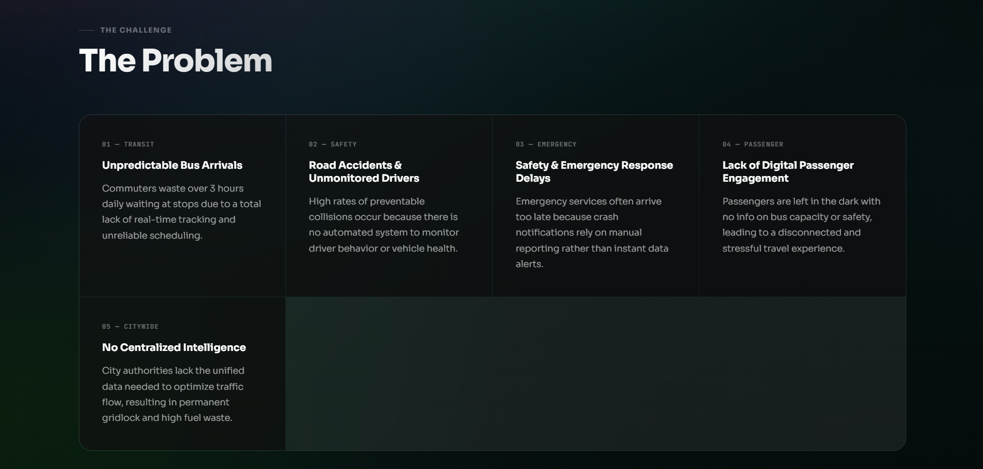Click the 'THE CHALLENGE' section label
The image size is (983, 469).
coord(136,30)
